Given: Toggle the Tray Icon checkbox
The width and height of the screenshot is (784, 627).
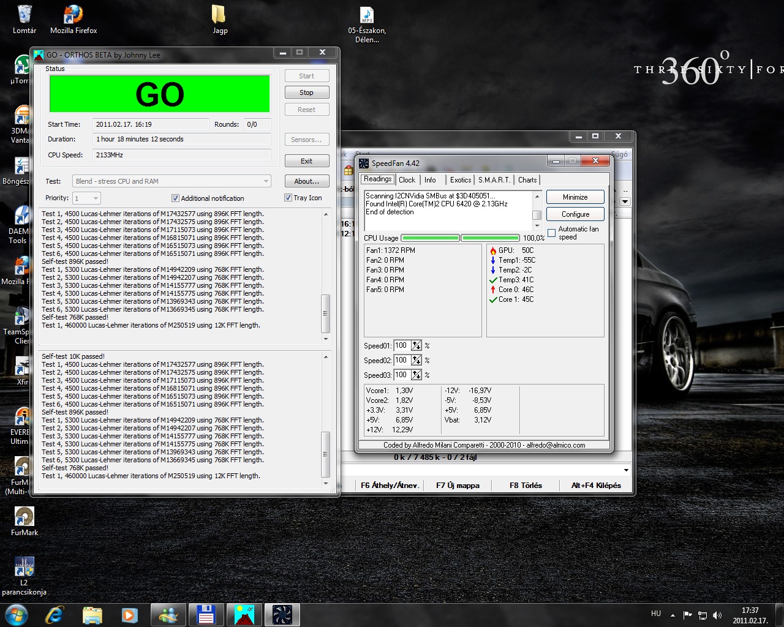Looking at the screenshot, I should pyautogui.click(x=288, y=197).
